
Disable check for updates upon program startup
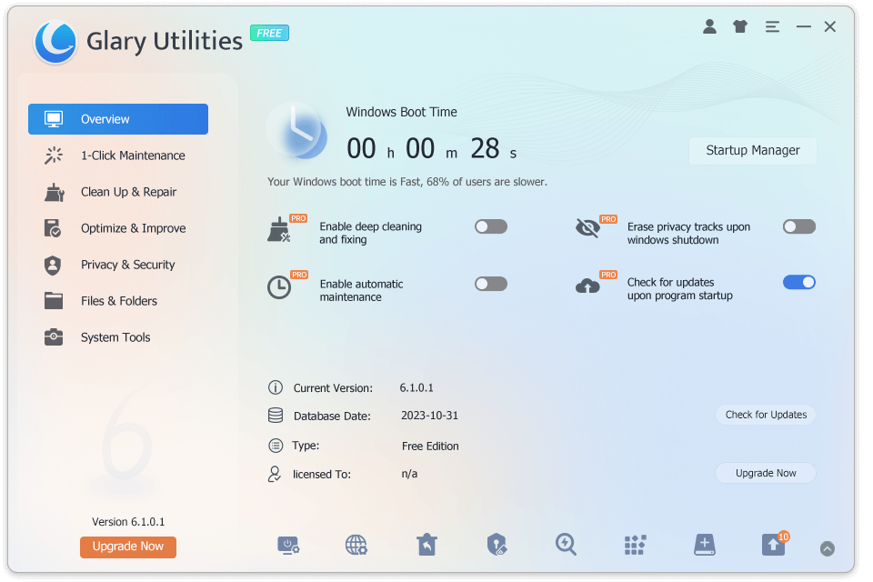click(798, 282)
